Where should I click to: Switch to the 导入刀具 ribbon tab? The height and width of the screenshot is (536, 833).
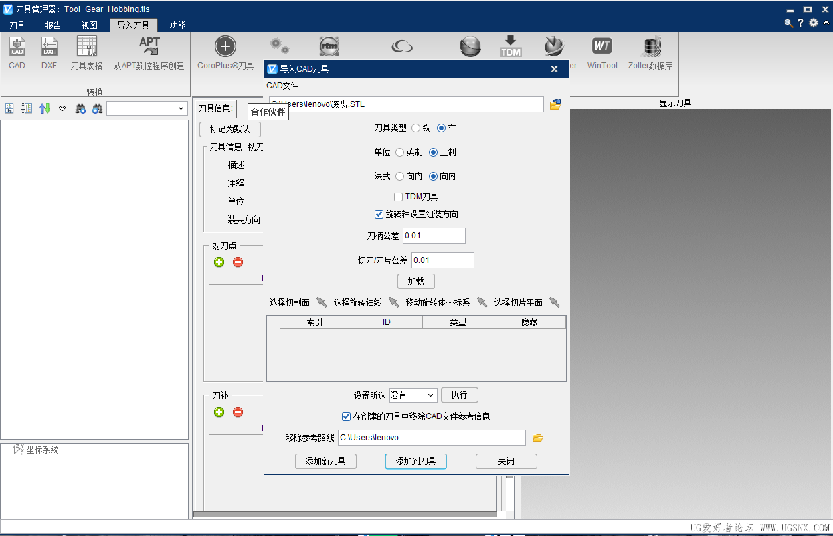point(133,25)
